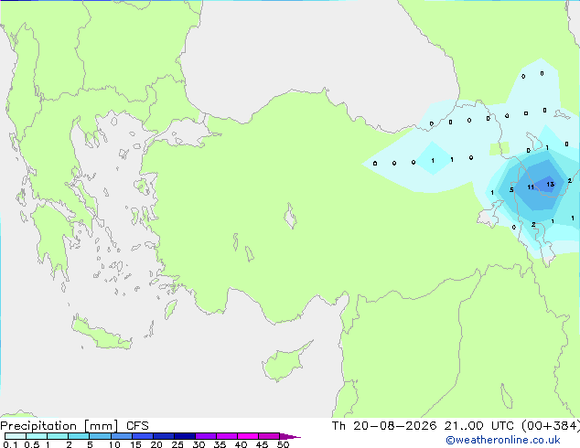Click legend scale label '40'
The width and height of the screenshot is (580, 448).
(241, 444)
